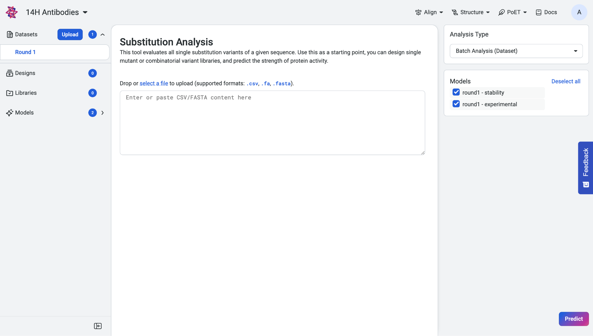
Task: Click the OpenProtein logo icon
Action: point(12,12)
